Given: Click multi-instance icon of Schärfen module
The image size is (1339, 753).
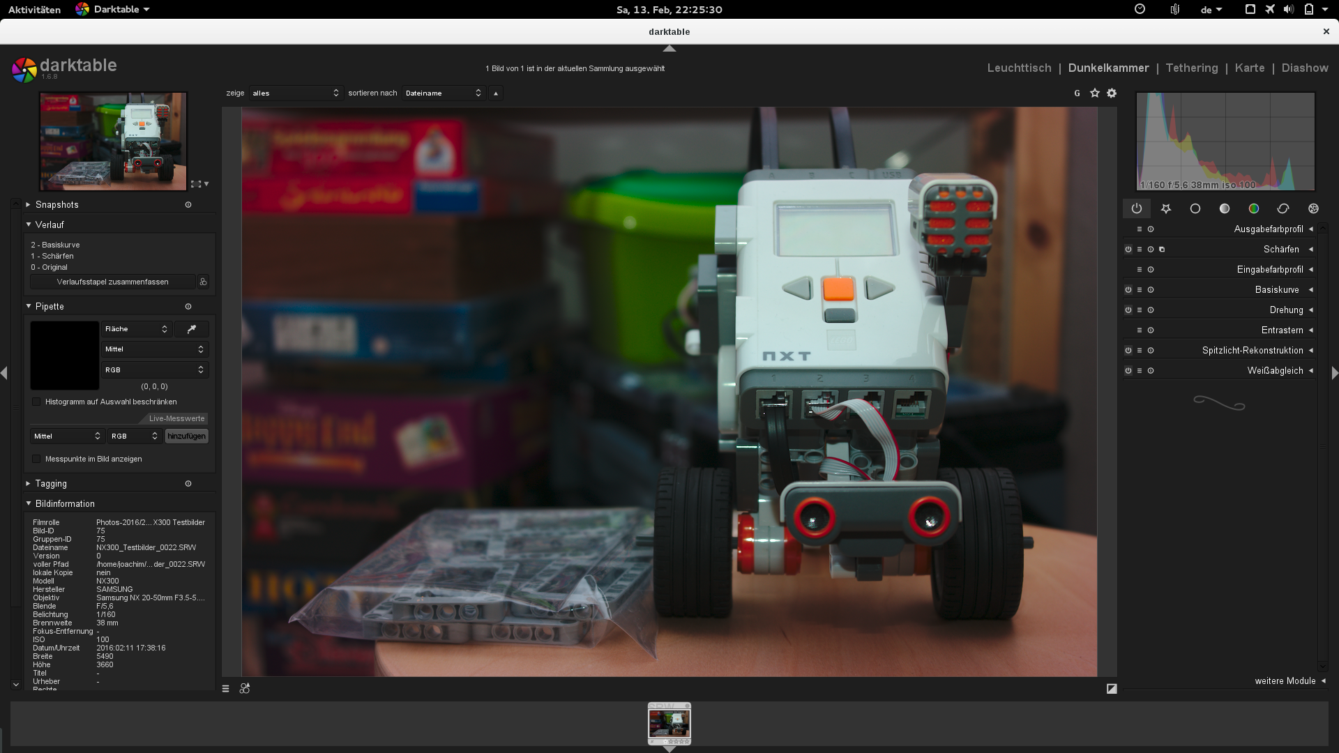Looking at the screenshot, I should coord(1162,250).
